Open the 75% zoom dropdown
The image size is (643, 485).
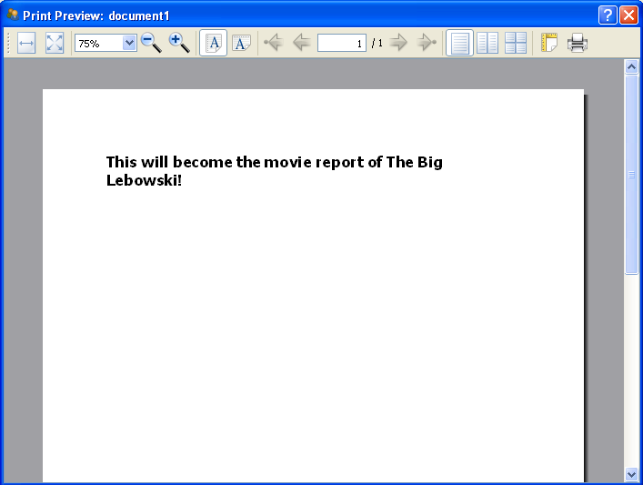(129, 43)
